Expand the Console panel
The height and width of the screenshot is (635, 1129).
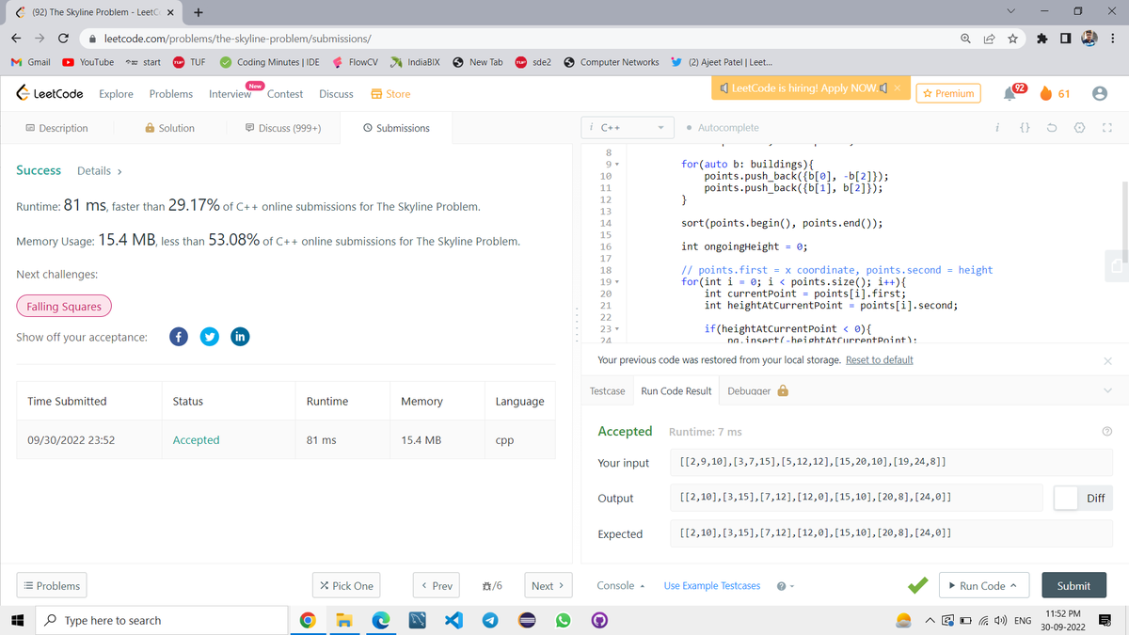click(x=621, y=586)
